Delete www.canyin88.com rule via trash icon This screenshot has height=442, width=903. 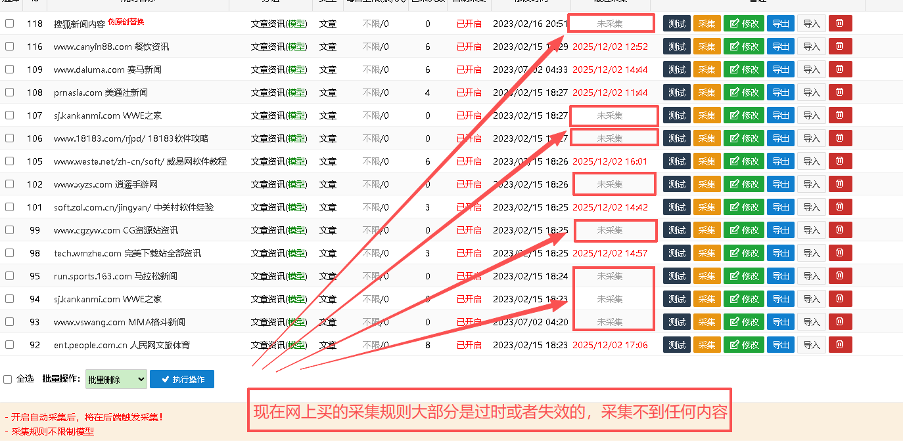point(840,47)
